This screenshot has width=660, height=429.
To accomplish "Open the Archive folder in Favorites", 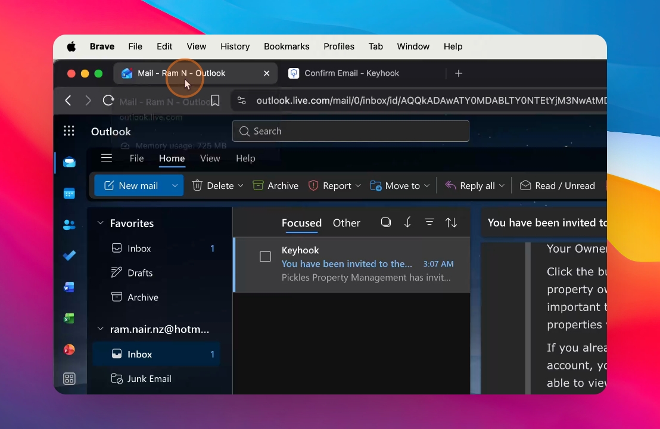I will (x=156, y=297).
